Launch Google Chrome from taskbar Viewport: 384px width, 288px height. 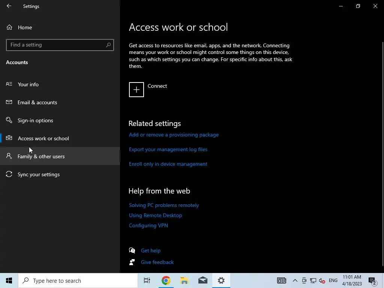pos(166,280)
